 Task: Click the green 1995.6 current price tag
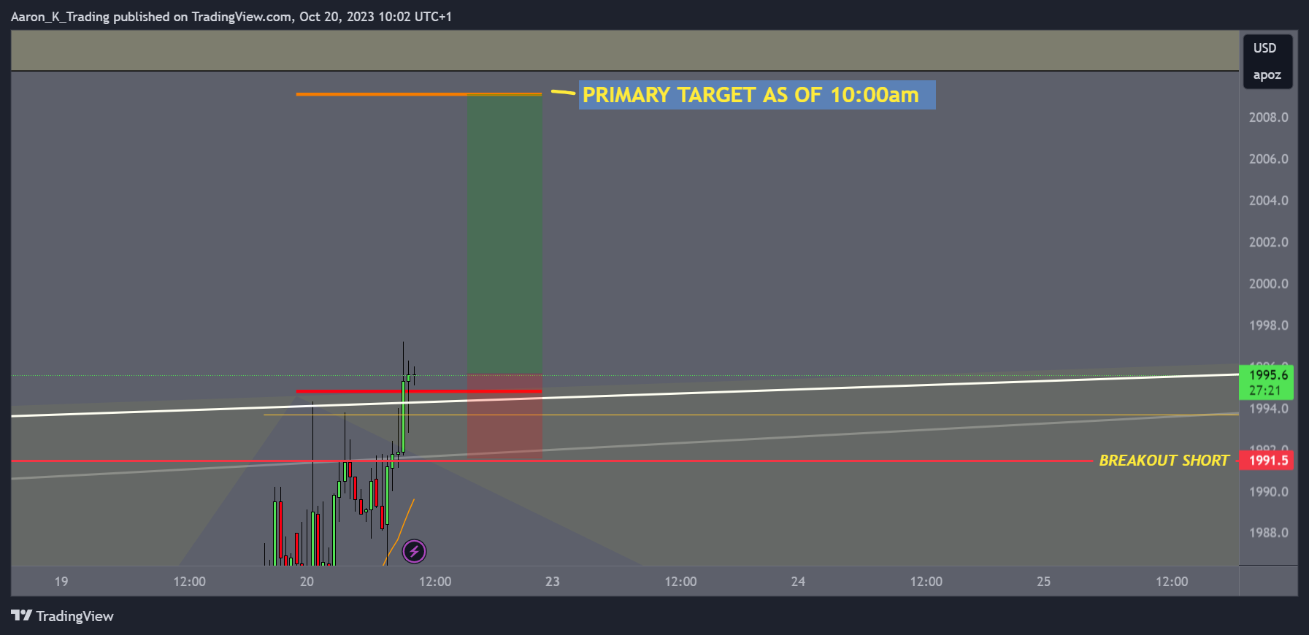point(1267,382)
